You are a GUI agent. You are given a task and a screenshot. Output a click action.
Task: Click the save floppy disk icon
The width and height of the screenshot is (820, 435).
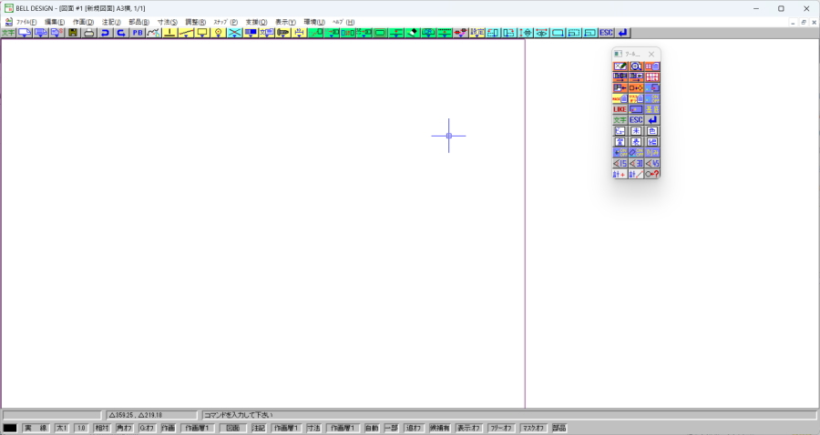click(x=73, y=33)
